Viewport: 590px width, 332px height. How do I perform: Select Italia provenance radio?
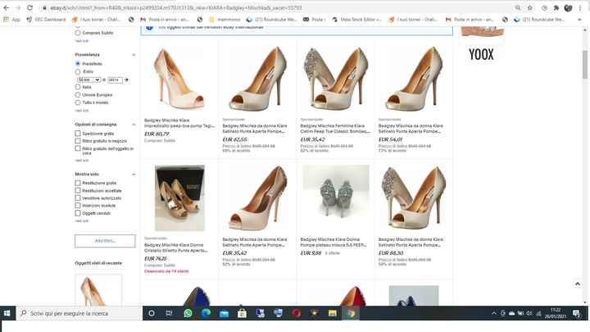click(78, 87)
